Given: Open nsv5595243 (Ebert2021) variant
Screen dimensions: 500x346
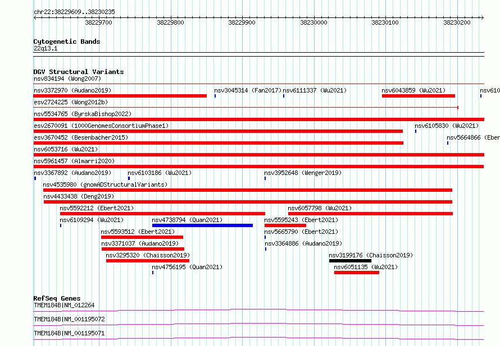Looking at the screenshot, I should (301, 220).
